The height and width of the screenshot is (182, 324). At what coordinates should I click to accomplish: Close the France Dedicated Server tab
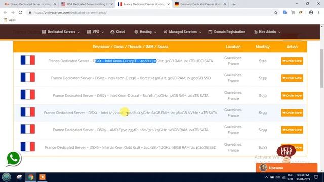[168, 4]
